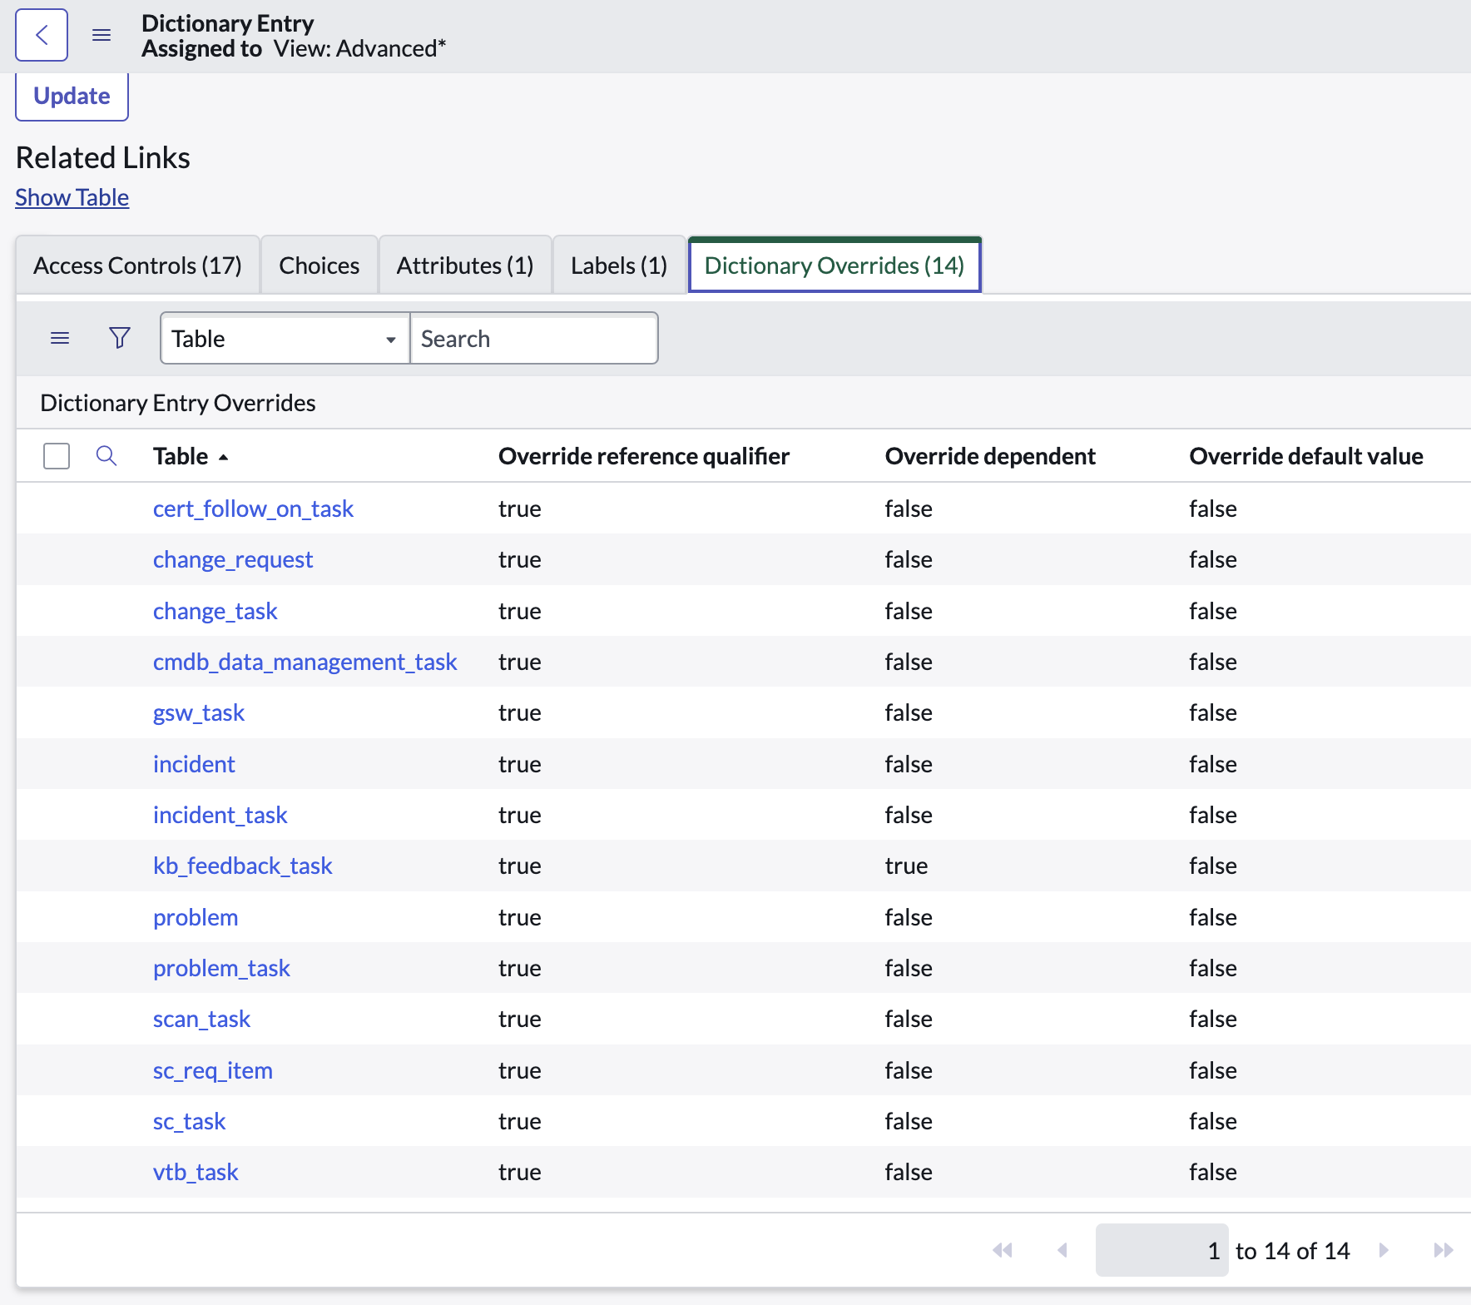Open the change_request override record
The width and height of the screenshot is (1471, 1305).
tap(233, 559)
